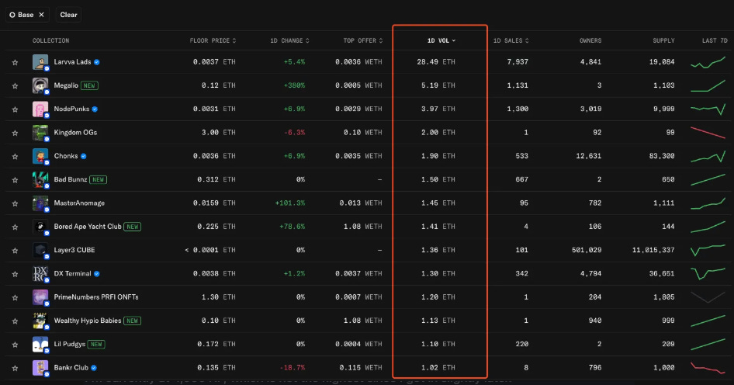Open Larvva Lads collection avatar
The image size is (734, 385).
coord(40,62)
